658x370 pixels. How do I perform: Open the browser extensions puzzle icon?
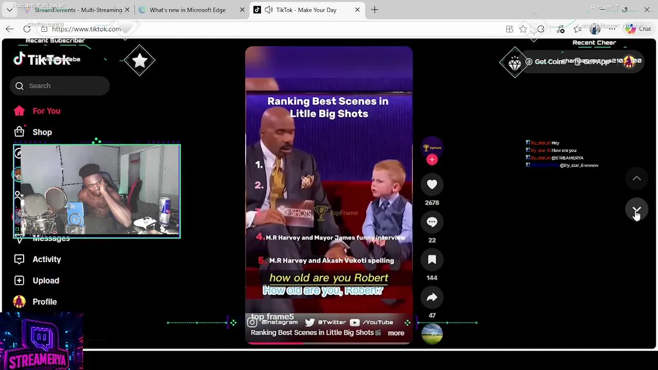coord(541,29)
